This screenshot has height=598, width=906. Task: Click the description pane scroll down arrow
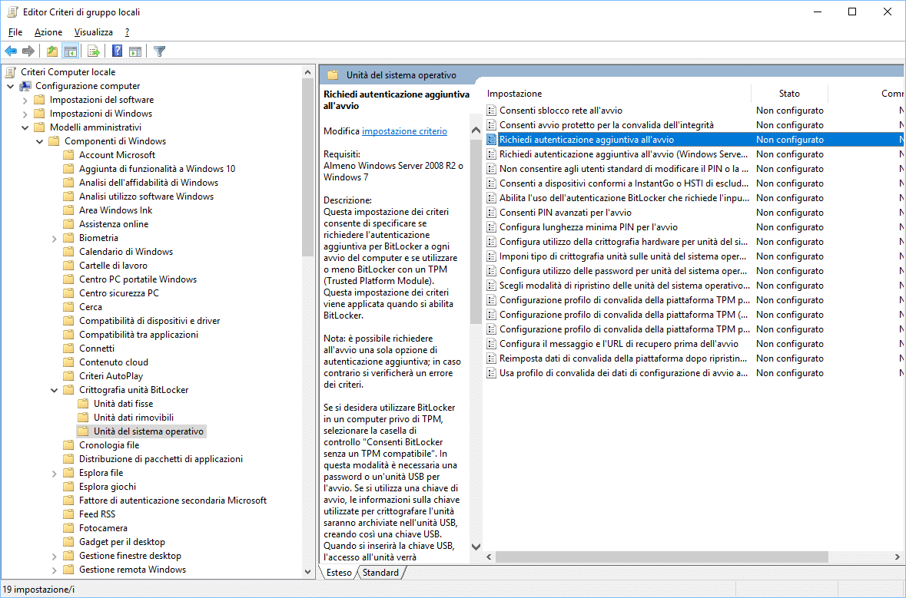[x=476, y=546]
